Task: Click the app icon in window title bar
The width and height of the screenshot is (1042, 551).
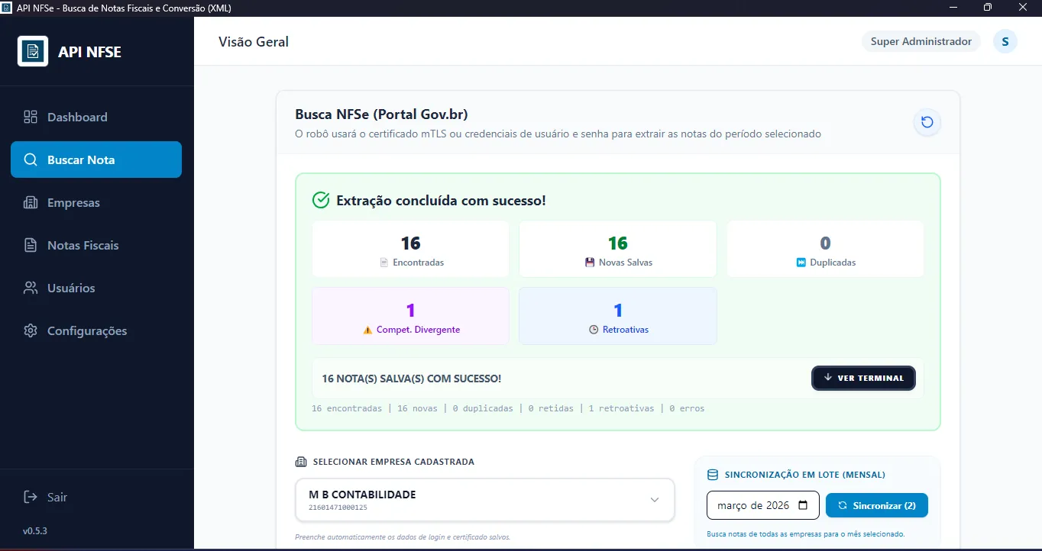Action: 7,8
